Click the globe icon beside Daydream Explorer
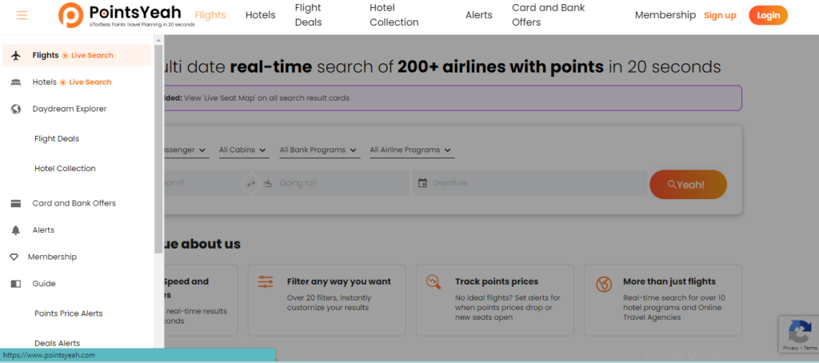 pyautogui.click(x=16, y=109)
